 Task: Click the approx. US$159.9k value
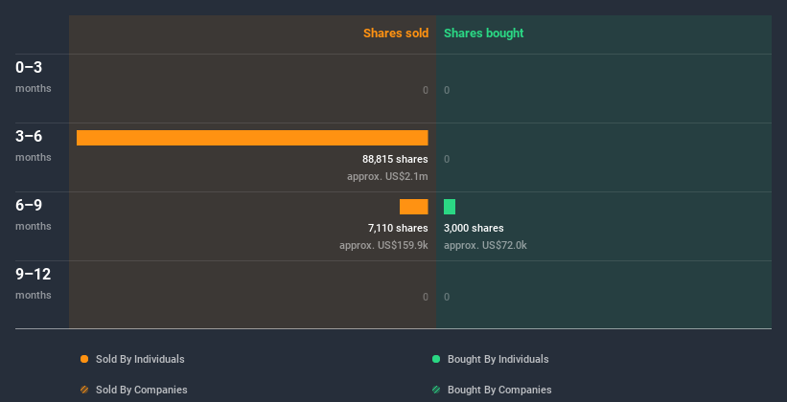[x=383, y=246]
